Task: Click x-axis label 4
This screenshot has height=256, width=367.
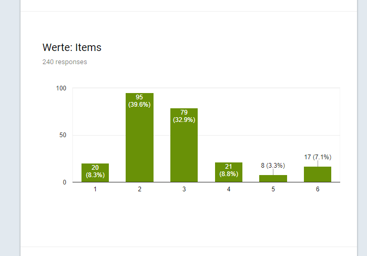Action: click(229, 189)
